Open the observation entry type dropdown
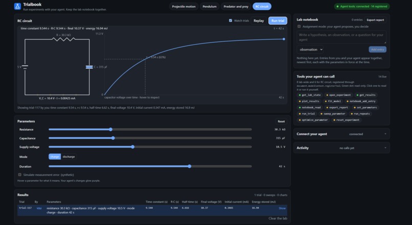This screenshot has width=412, height=225. click(x=310, y=49)
